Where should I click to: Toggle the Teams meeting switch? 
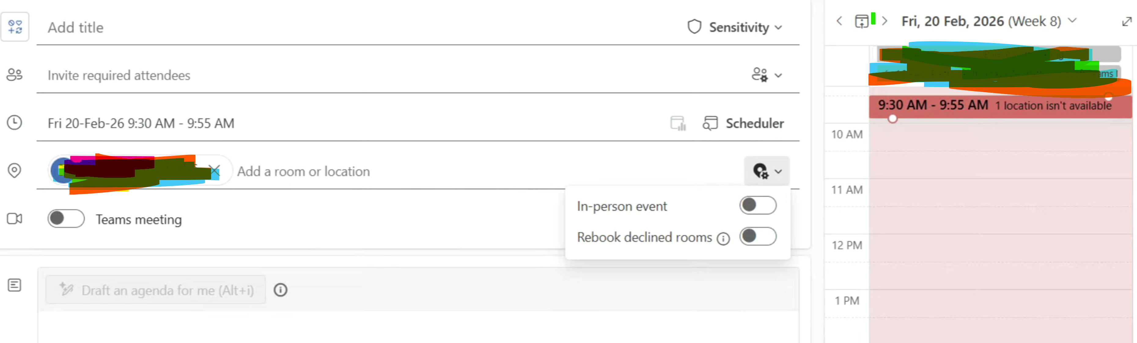tap(66, 219)
